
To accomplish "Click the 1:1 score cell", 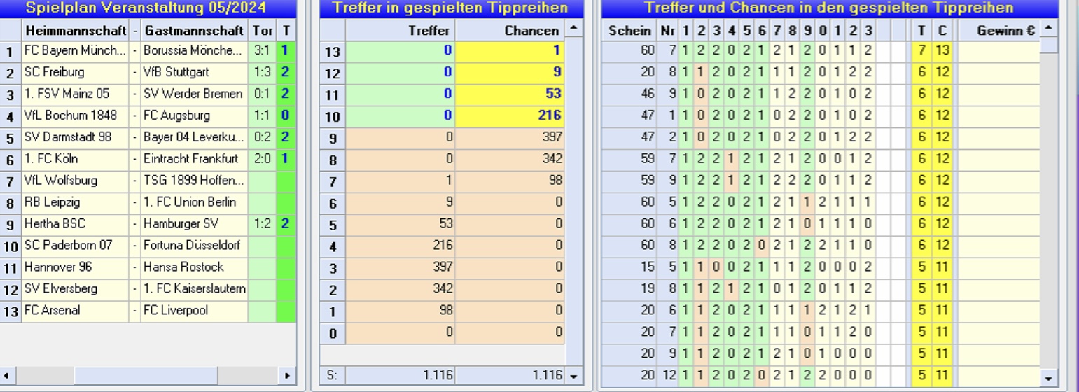I will [x=263, y=116].
